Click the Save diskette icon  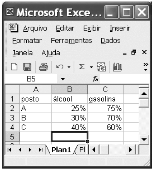coord(27,67)
